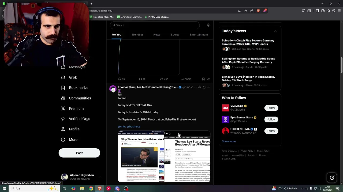Bookmark the post above Thomas Lee's
This screenshot has height=192, width=343.
(x=203, y=79)
